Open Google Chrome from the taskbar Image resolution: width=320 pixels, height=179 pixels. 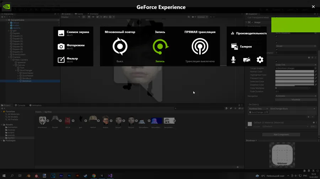pos(94,176)
